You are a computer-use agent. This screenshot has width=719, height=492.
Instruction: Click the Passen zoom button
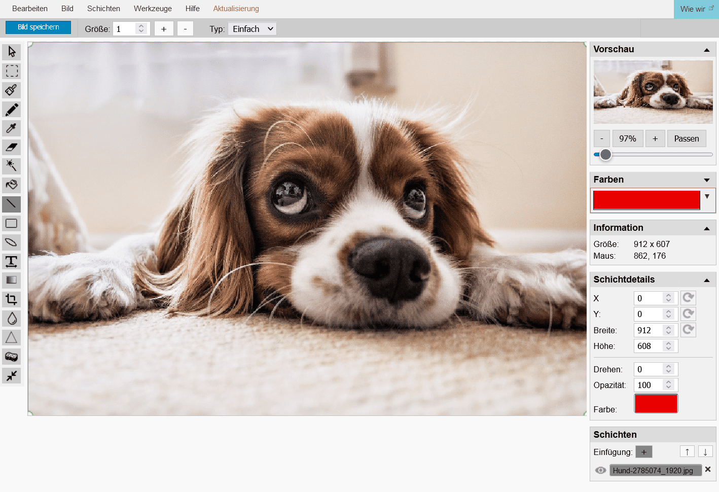pos(686,138)
